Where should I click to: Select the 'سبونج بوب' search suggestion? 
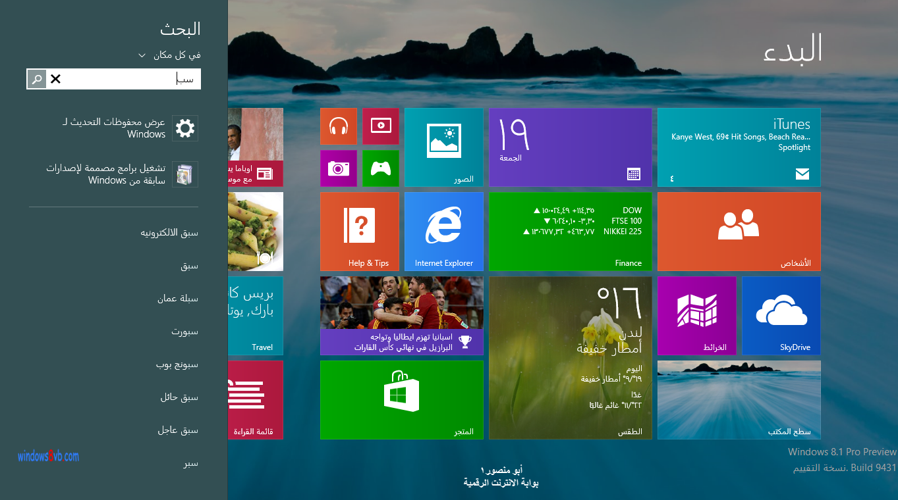pyautogui.click(x=177, y=364)
